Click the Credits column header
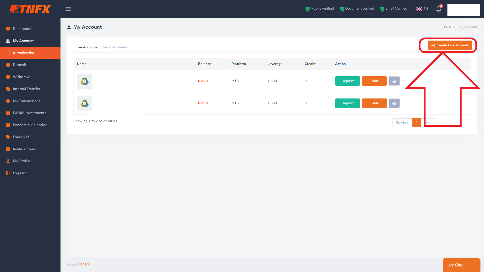 pos(310,64)
